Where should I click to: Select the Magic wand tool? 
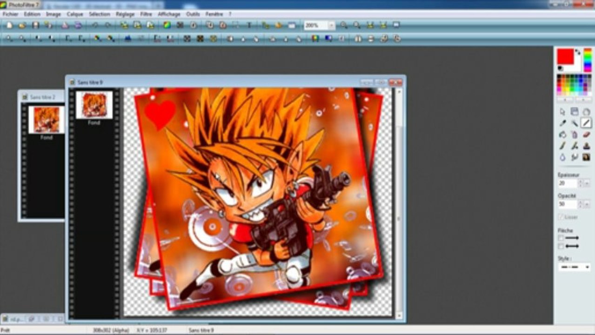pyautogui.click(x=575, y=123)
